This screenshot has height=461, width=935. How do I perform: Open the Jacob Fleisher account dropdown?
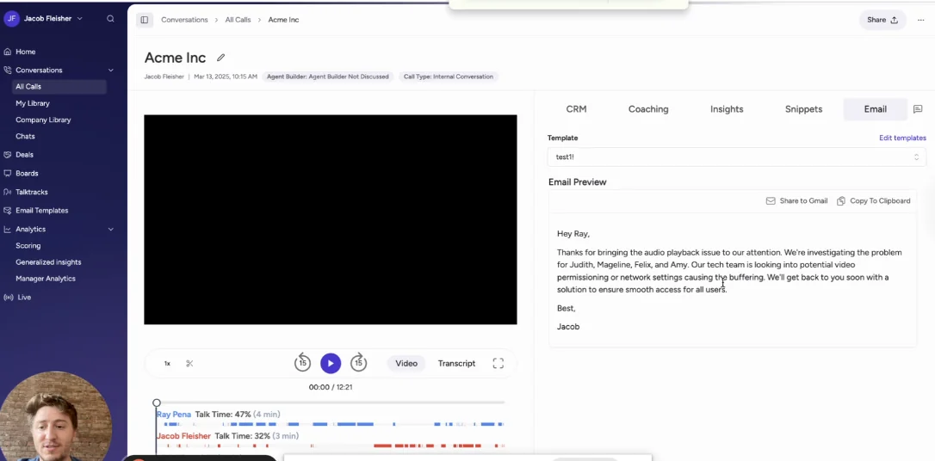tap(53, 18)
